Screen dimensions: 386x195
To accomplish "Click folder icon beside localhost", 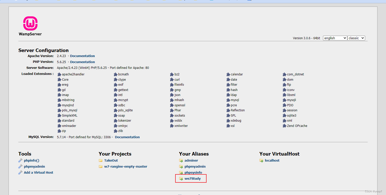I will pyautogui.click(x=261, y=160).
